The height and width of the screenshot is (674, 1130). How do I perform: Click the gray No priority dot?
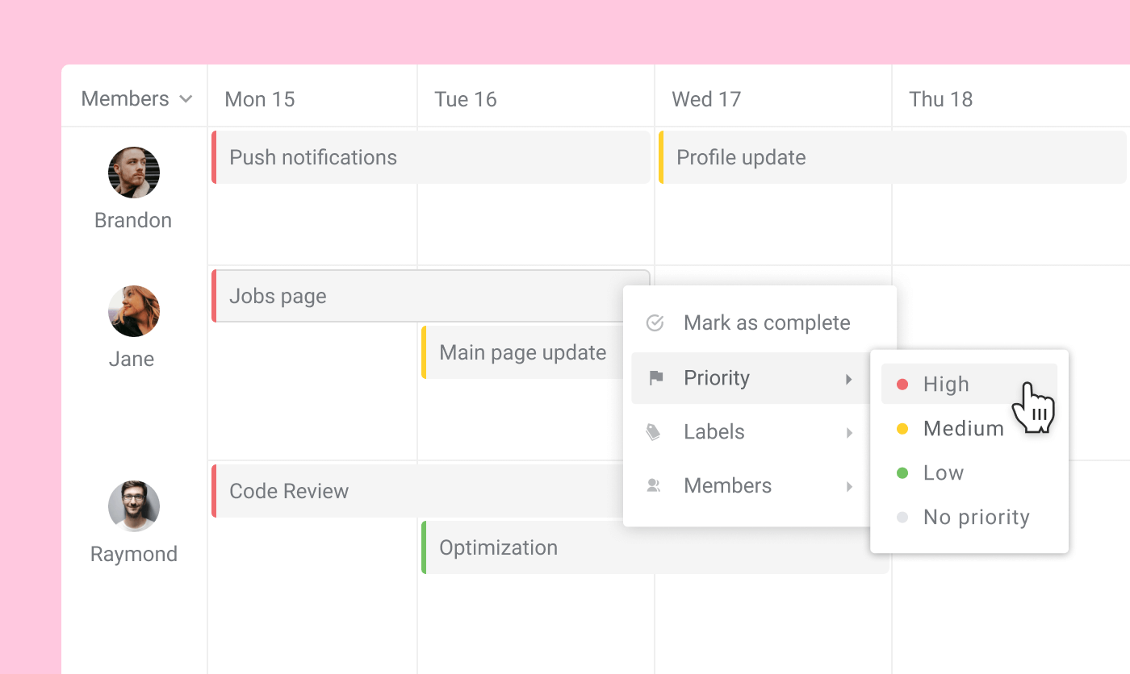pos(902,517)
